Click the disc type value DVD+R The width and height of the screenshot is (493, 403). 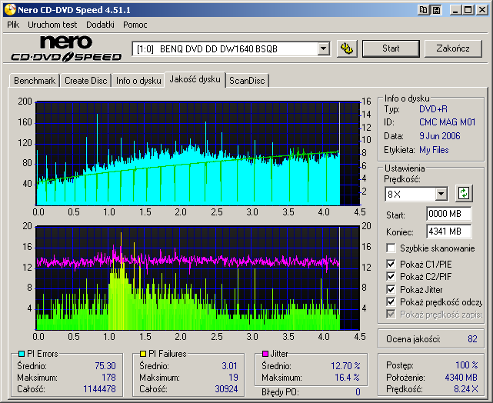click(433, 109)
